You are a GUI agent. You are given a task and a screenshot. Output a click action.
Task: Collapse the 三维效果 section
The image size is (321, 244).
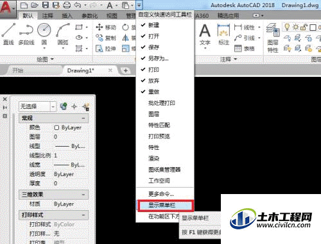click(x=83, y=195)
